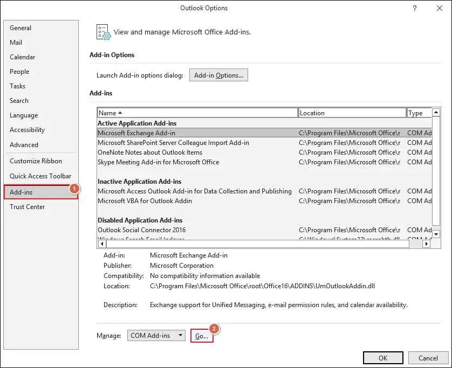Open the Add-in Options dialog button
The image size is (452, 368).
point(218,75)
